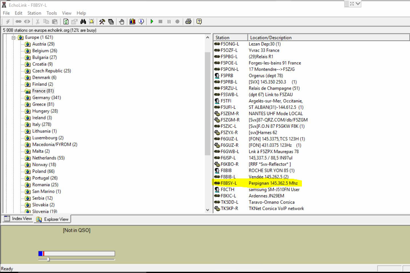
Task: Click the Cut scissors toolbar icon
Action: pyautogui.click(x=37, y=21)
